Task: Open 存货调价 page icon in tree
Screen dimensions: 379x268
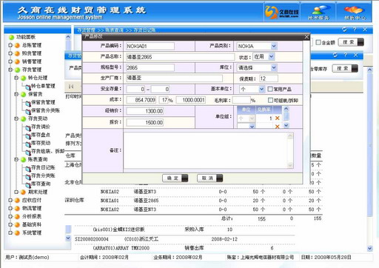Action: tap(28, 127)
